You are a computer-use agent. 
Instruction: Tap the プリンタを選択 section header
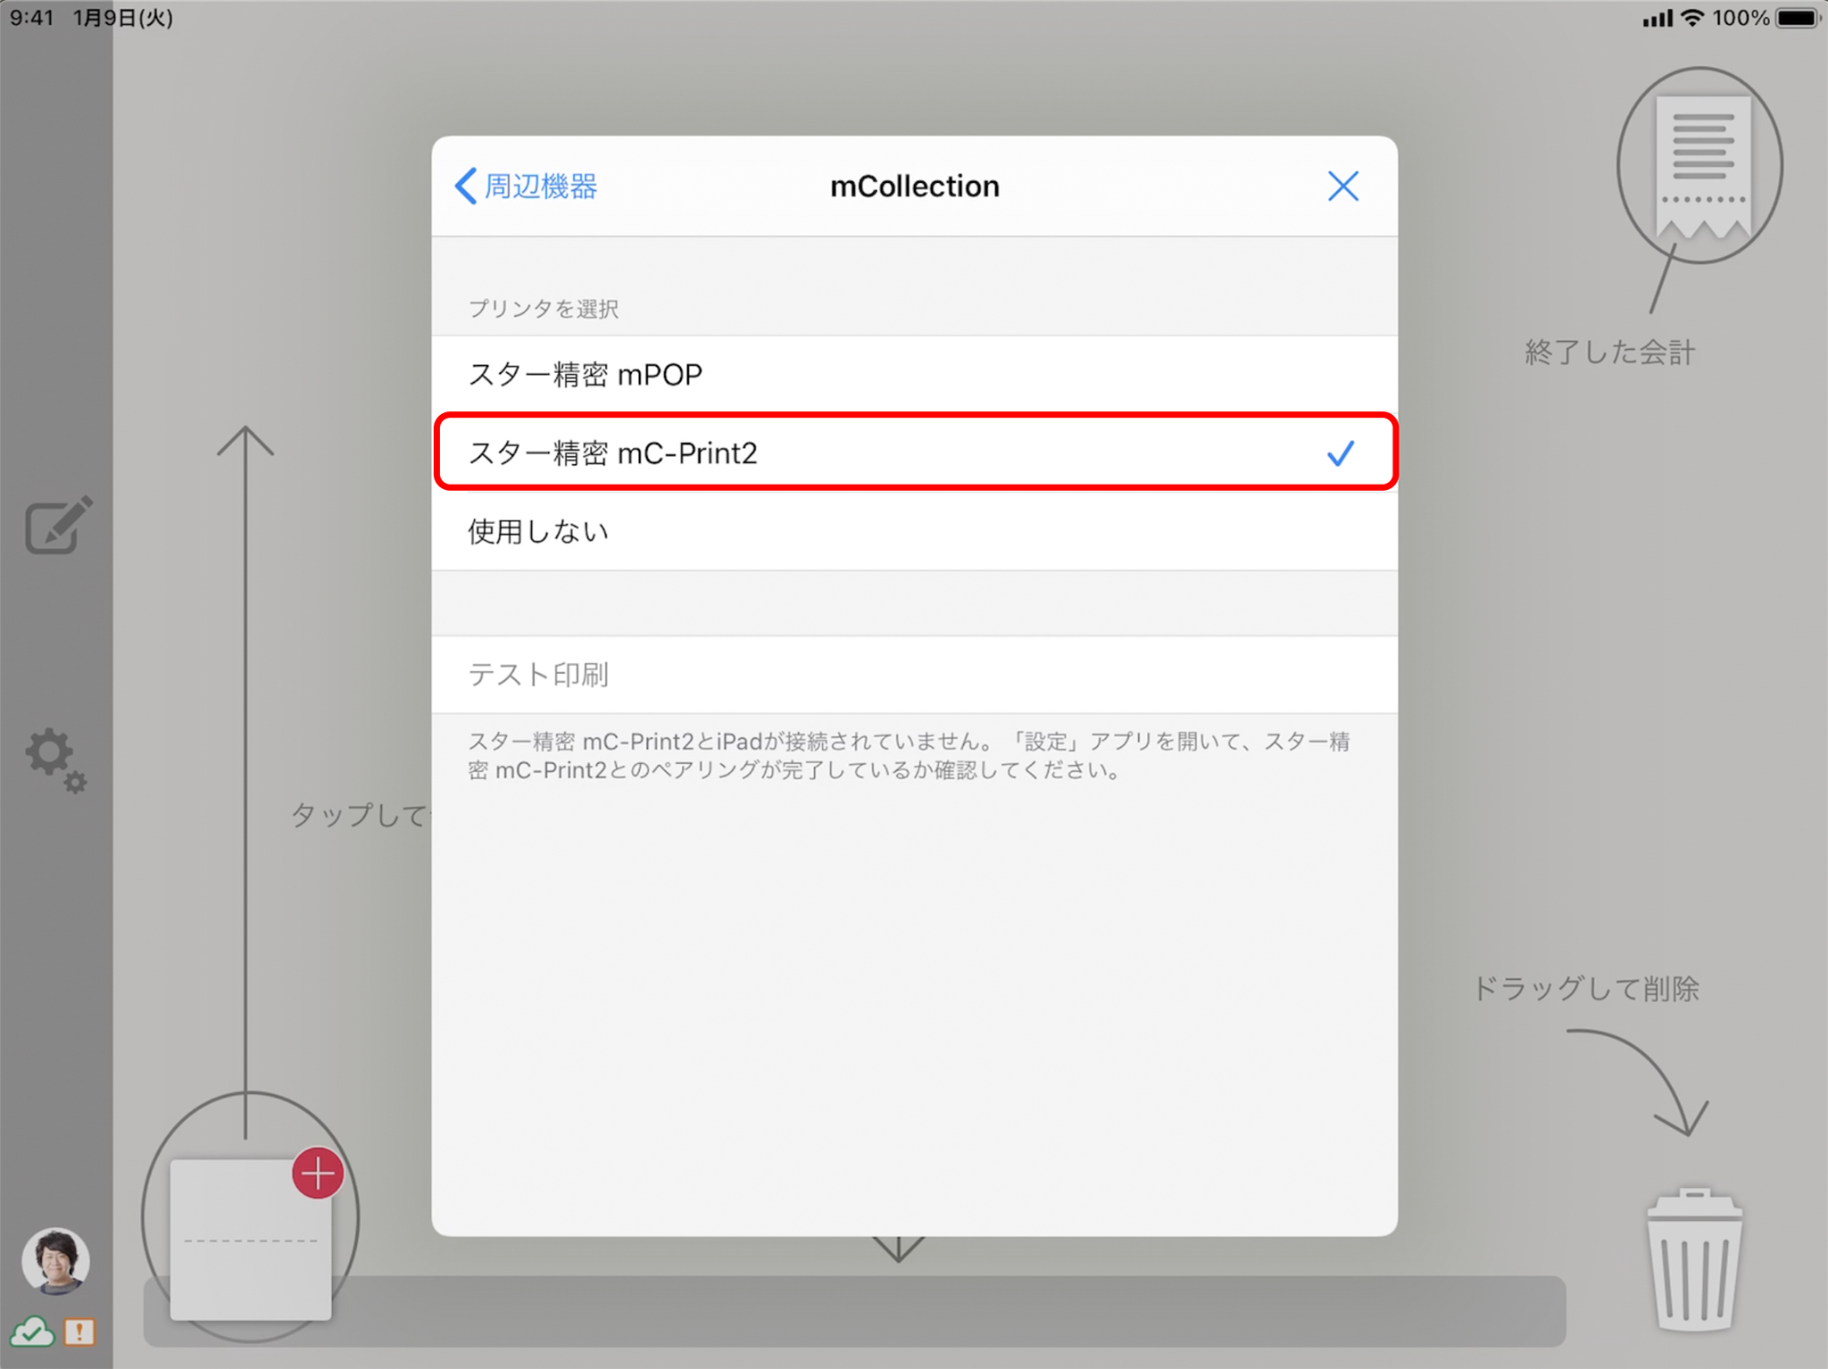[544, 309]
